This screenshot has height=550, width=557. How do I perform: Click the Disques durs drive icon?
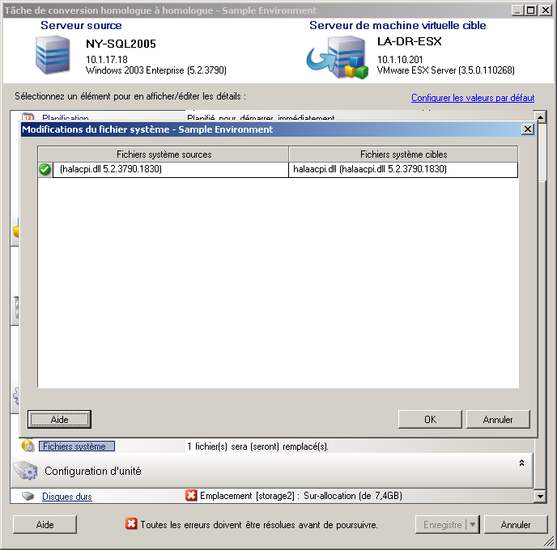point(28,496)
